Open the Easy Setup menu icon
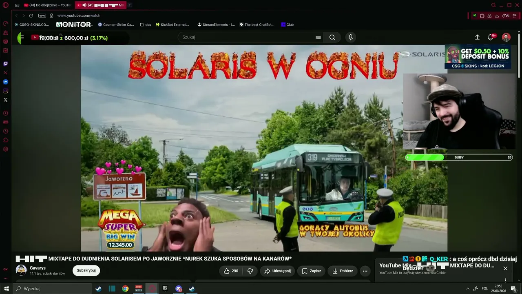The height and width of the screenshot is (294, 522). (515, 16)
